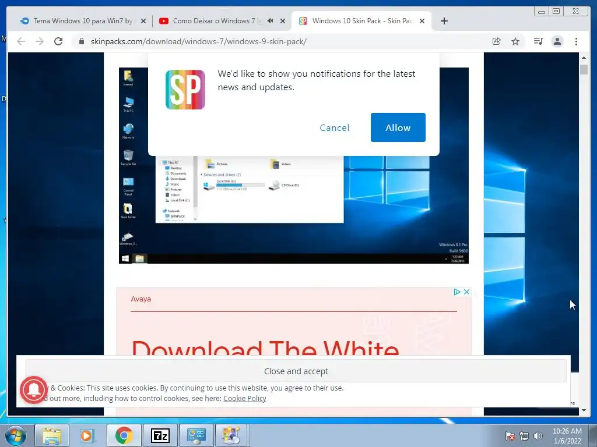Launch Windows Media Player from taskbar

tap(87, 435)
